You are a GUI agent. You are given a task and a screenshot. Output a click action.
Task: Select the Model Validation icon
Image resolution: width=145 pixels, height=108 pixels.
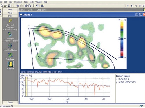click(10, 46)
